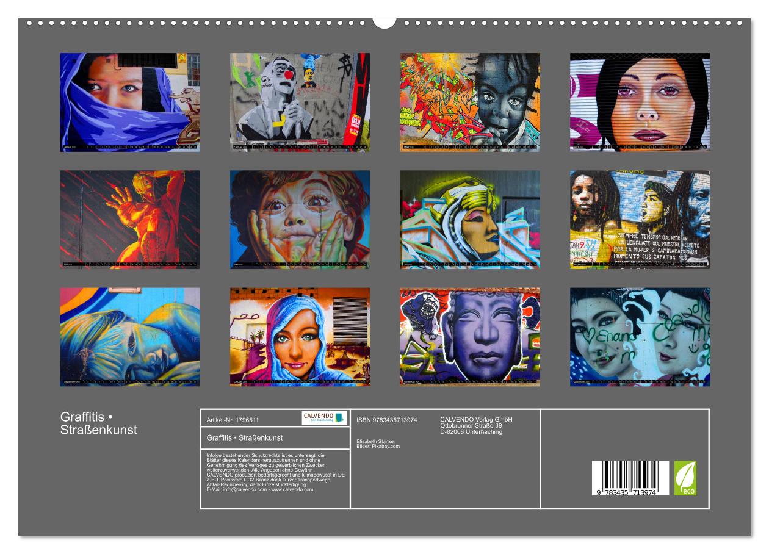Viewport: 769px width, 554px height.
Task: Open the purple stone face thumbnail
Action: point(470,337)
